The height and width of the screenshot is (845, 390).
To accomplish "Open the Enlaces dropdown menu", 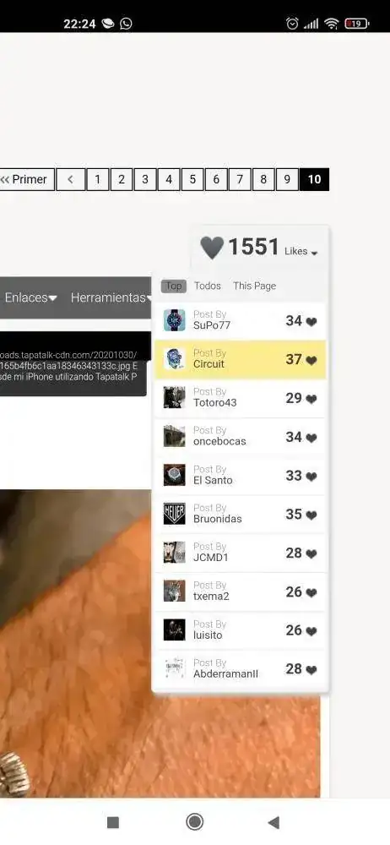I will 30,297.
